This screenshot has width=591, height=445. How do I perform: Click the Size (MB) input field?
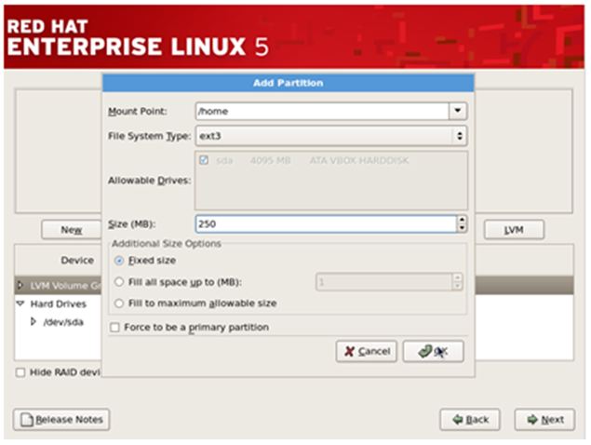click(x=326, y=224)
